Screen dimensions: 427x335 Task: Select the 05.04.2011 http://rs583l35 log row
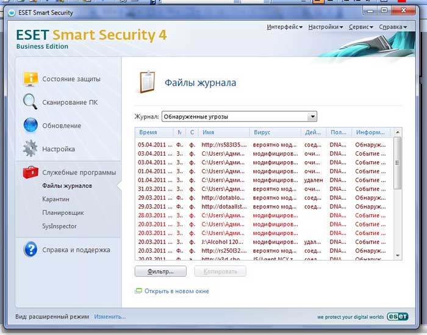click(264, 145)
